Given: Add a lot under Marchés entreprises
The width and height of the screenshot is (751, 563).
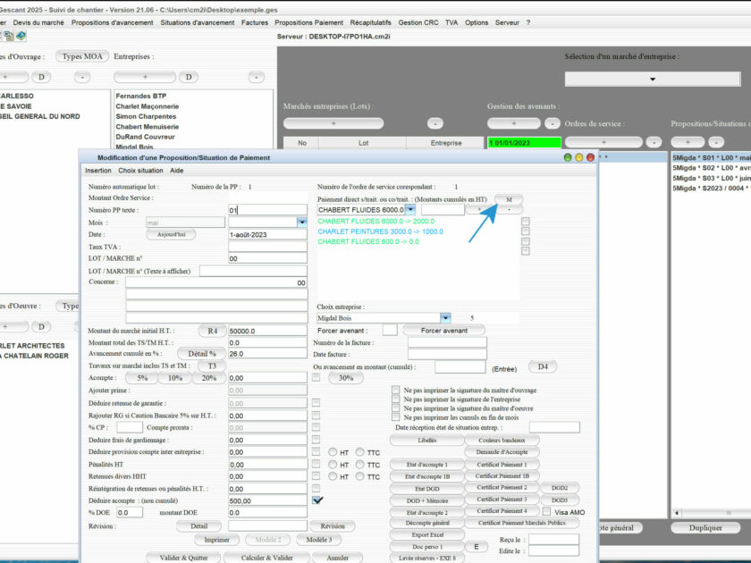Looking at the screenshot, I should coord(333,123).
